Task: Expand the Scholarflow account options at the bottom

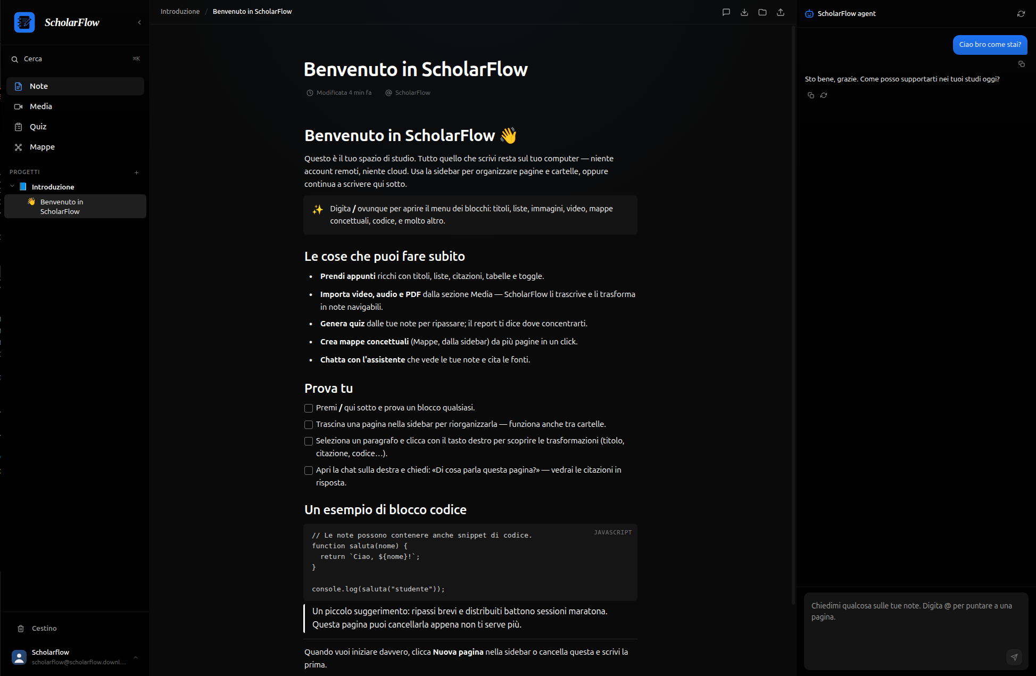Action: 136,657
